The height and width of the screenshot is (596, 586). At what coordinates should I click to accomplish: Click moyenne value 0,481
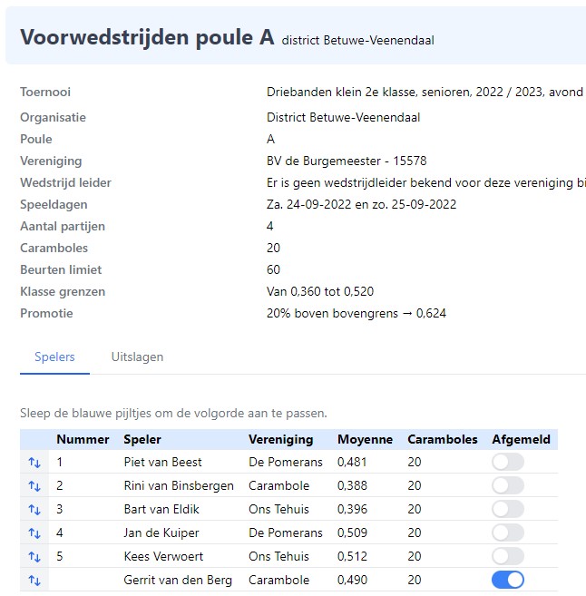[352, 463]
